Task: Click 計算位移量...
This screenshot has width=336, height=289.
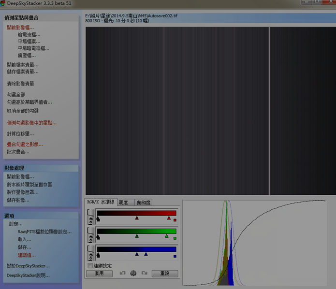Action: 20,134
